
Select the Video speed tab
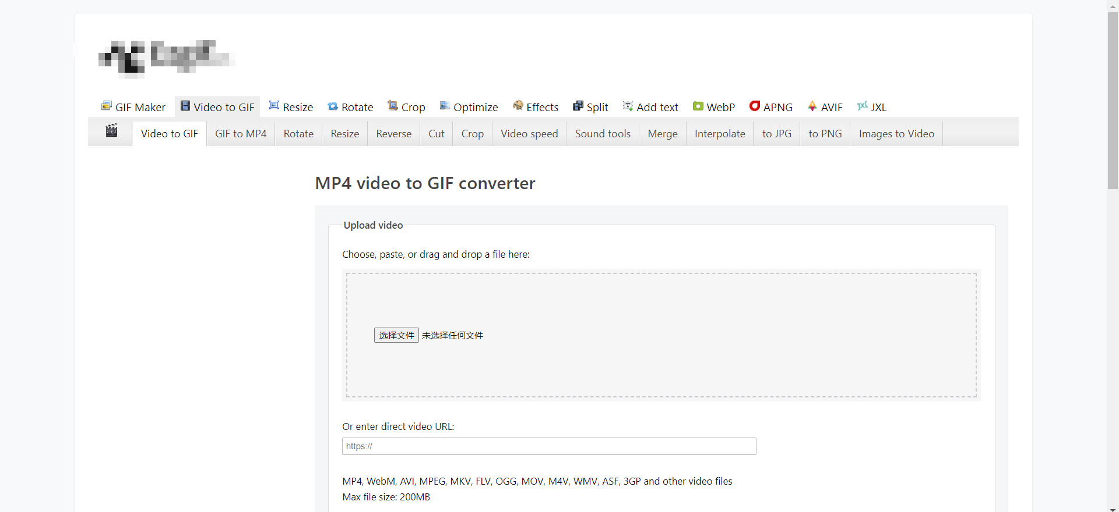[529, 134]
